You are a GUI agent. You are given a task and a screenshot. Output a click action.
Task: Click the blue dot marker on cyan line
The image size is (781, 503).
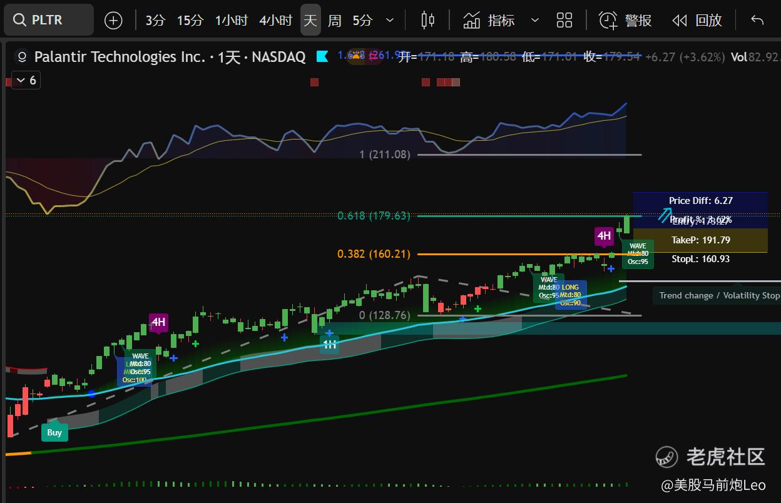(92, 394)
